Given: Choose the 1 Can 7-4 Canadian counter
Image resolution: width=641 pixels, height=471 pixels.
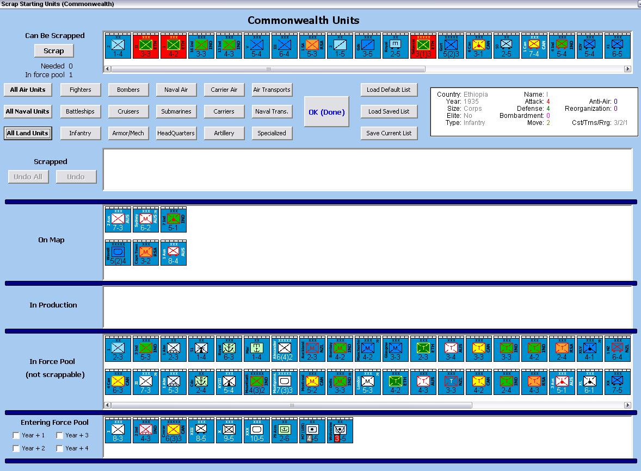Looking at the screenshot, I should click(534, 46).
